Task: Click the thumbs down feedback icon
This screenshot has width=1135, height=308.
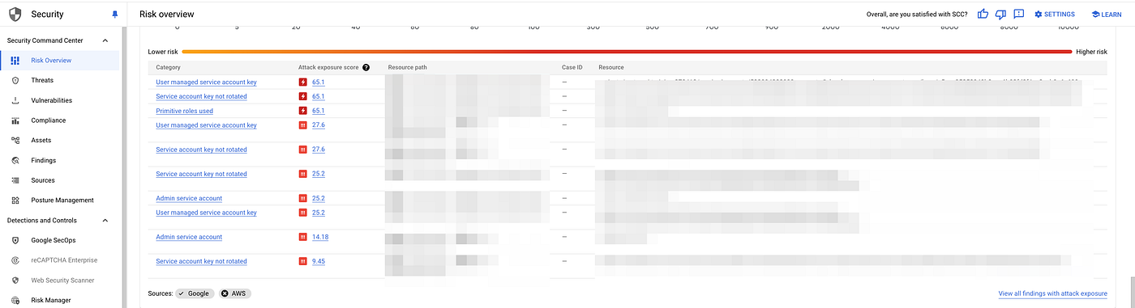Action: (1001, 14)
